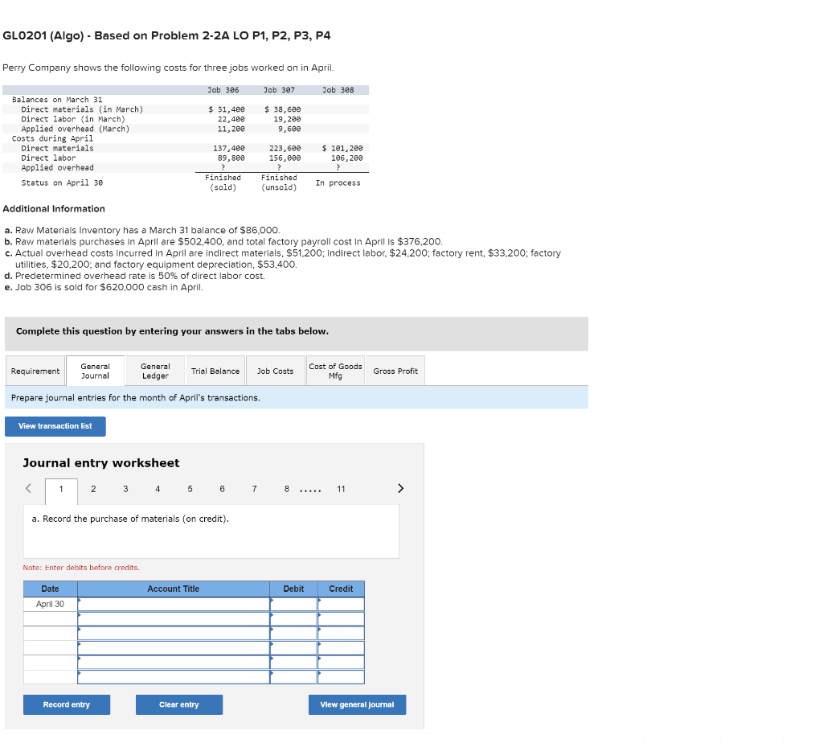Image resolution: width=823 pixels, height=743 pixels.
Task: Click View transaction list button
Action: pos(55,426)
